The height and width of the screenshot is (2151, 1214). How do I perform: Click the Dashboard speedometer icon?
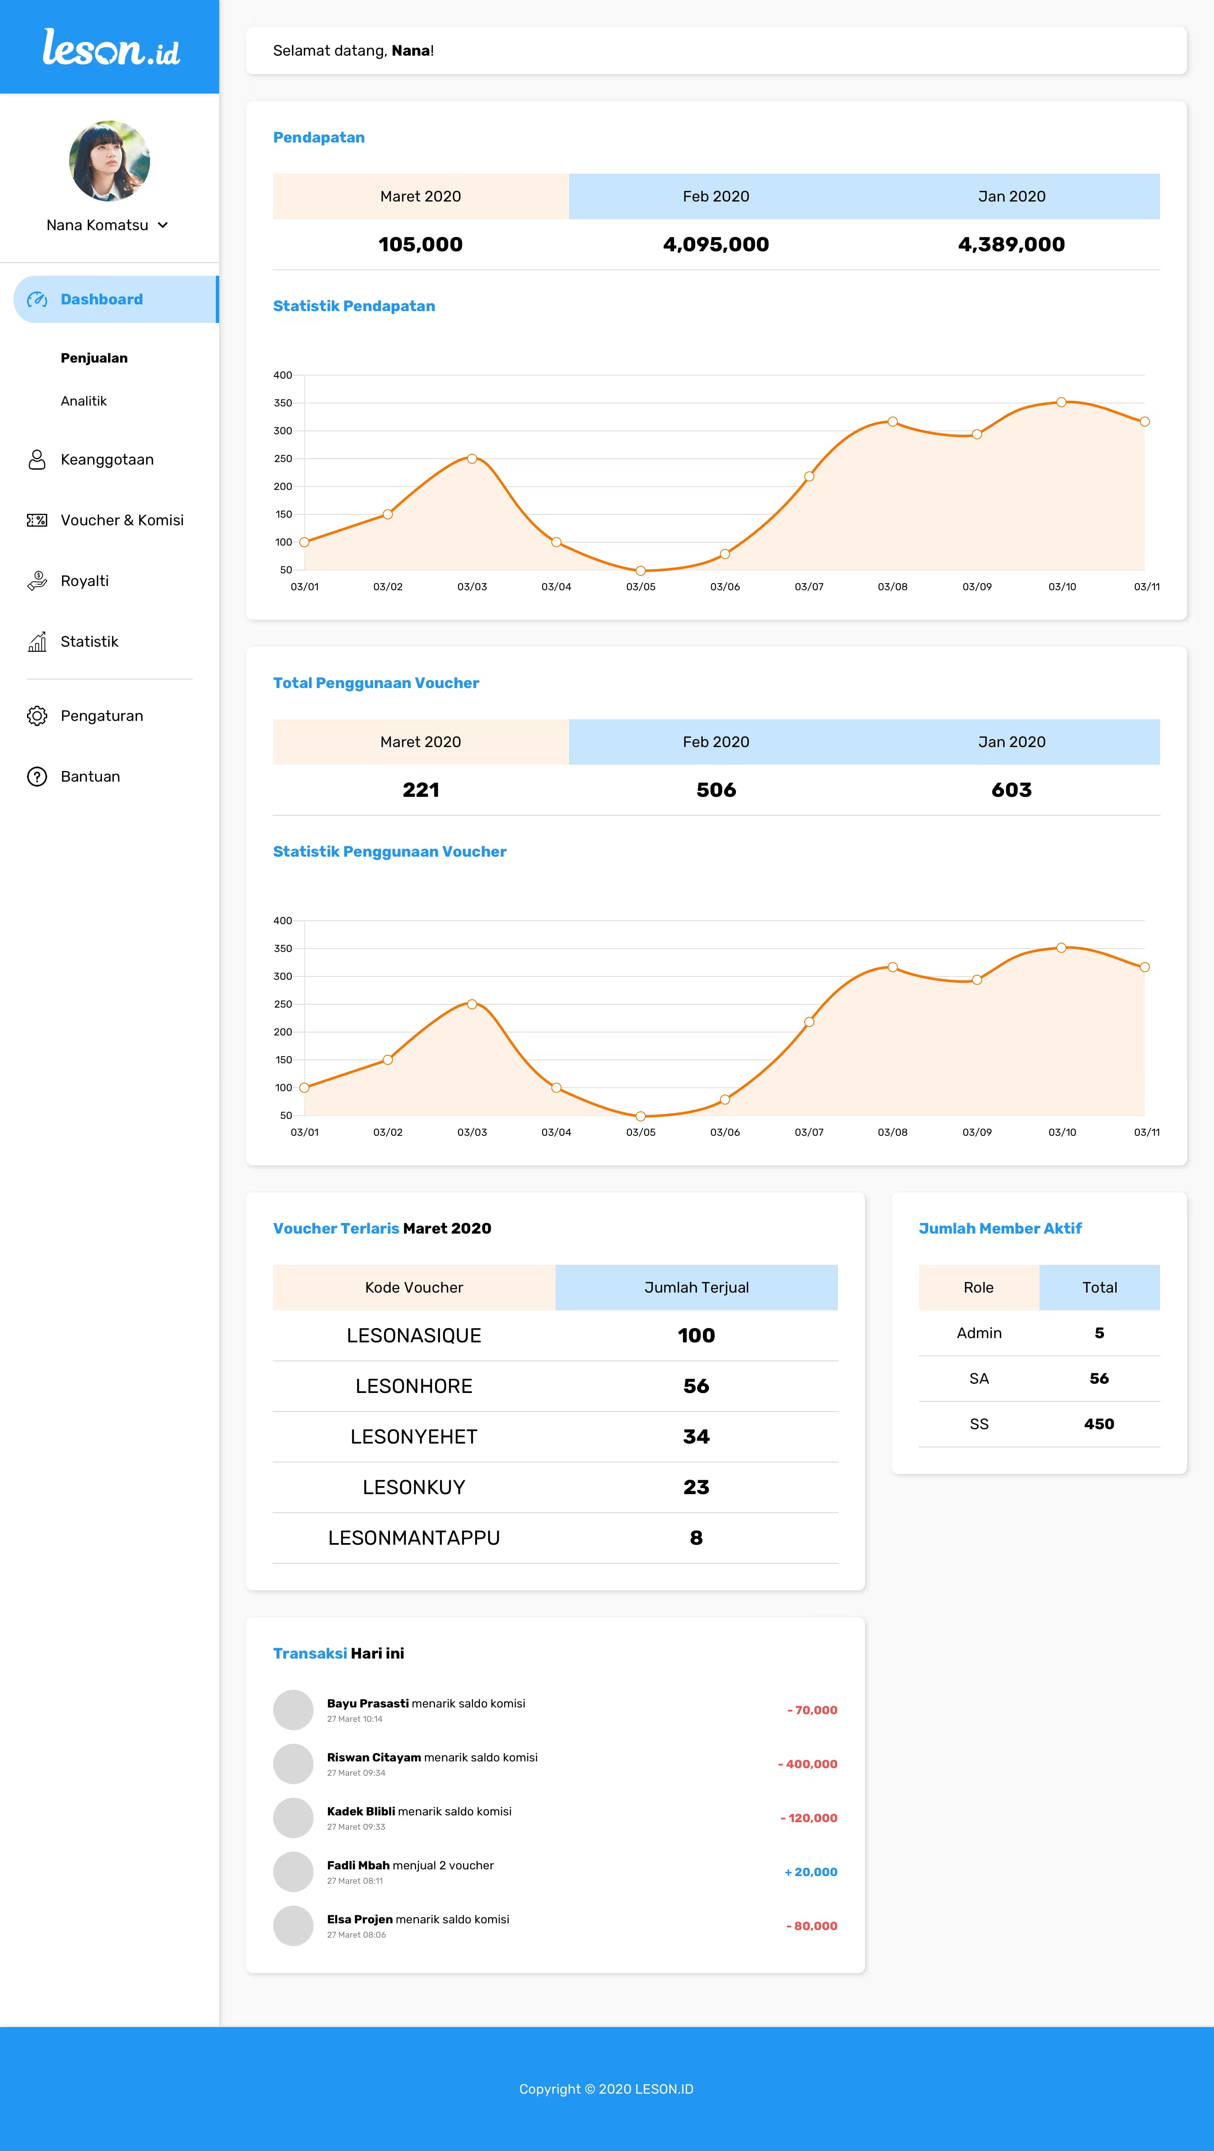pyautogui.click(x=37, y=300)
